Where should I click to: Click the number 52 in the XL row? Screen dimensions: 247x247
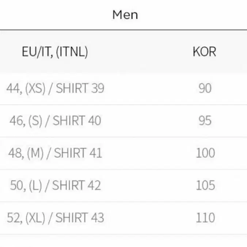14,218
